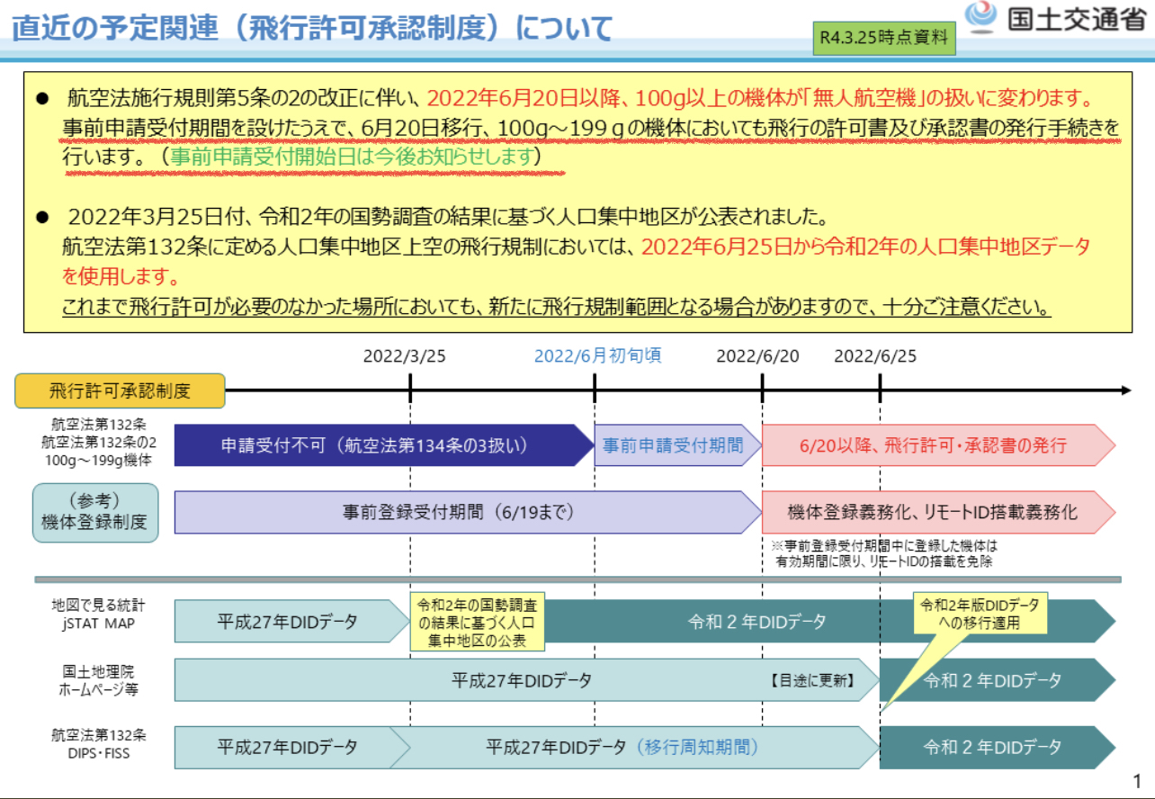
Task: Select the (参考) 機体登録制度 rounded label
Action: pyautogui.click(x=95, y=513)
